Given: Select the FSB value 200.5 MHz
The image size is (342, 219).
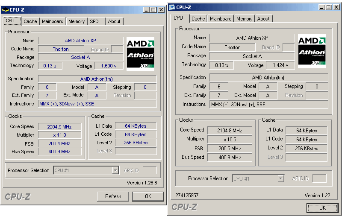Looking at the screenshot, I should click(x=230, y=149).
